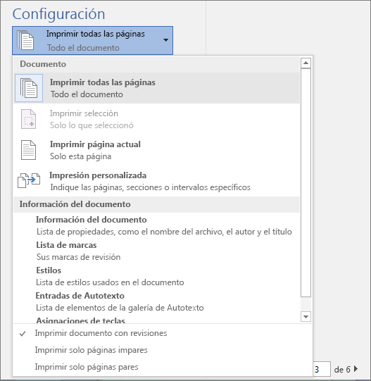Click the page number input field
The image size is (371, 381).
coord(322,369)
